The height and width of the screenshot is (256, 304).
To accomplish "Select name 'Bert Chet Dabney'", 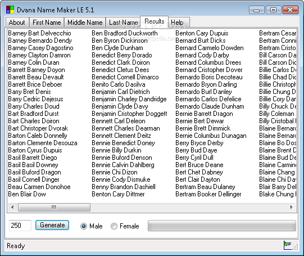I will 199,172.
